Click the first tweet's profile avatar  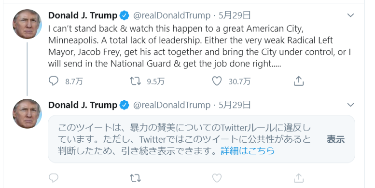[27, 24]
